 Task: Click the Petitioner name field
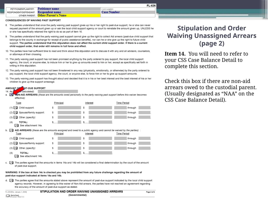(69, 9)
